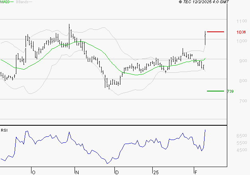The image size is (250, 175).
Task: Select the 1000 price axis label
Action: pyautogui.click(x=241, y=41)
